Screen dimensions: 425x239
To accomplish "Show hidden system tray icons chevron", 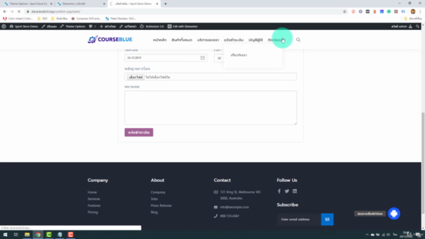I will (367, 234).
